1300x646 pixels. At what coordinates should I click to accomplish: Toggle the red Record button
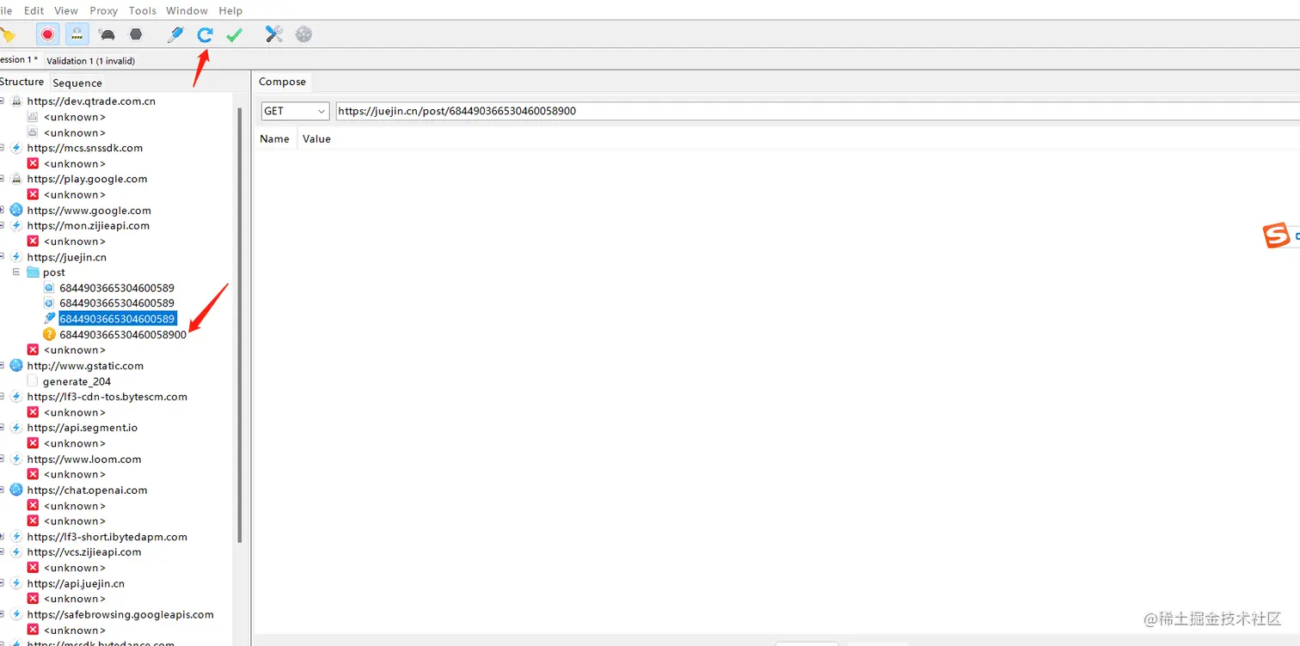pos(47,34)
